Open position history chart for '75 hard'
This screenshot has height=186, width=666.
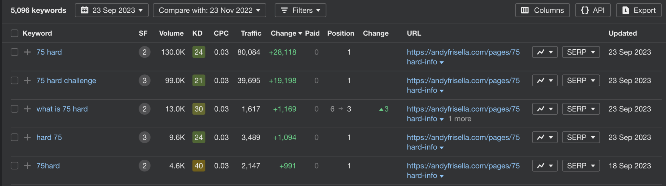(x=545, y=52)
